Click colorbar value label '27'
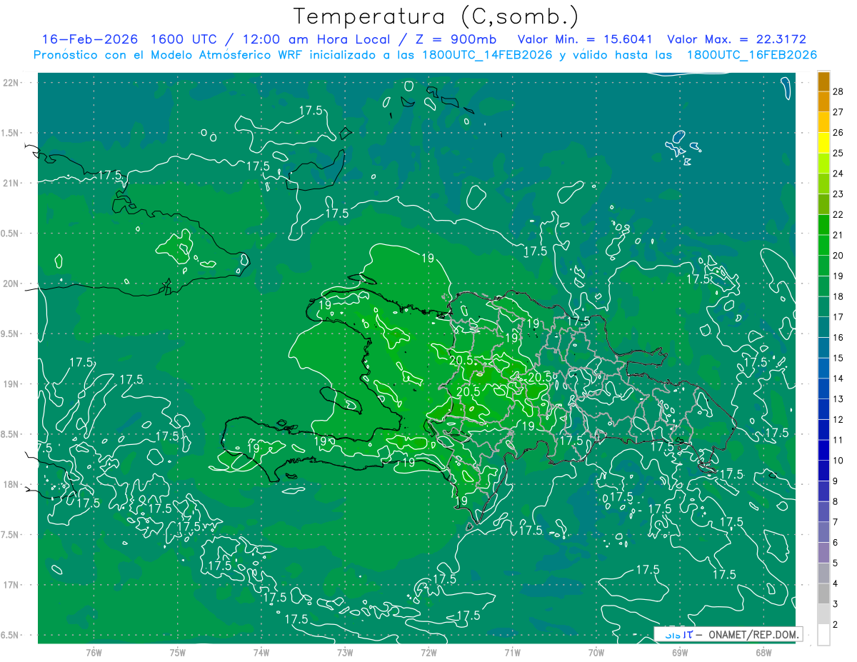 point(838,112)
